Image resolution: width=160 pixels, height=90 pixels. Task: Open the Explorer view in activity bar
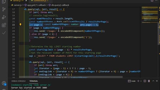pos(4,1)
